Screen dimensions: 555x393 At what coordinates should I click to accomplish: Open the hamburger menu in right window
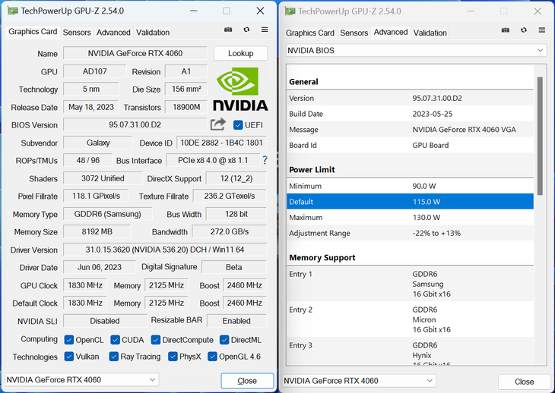pyautogui.click(x=541, y=30)
